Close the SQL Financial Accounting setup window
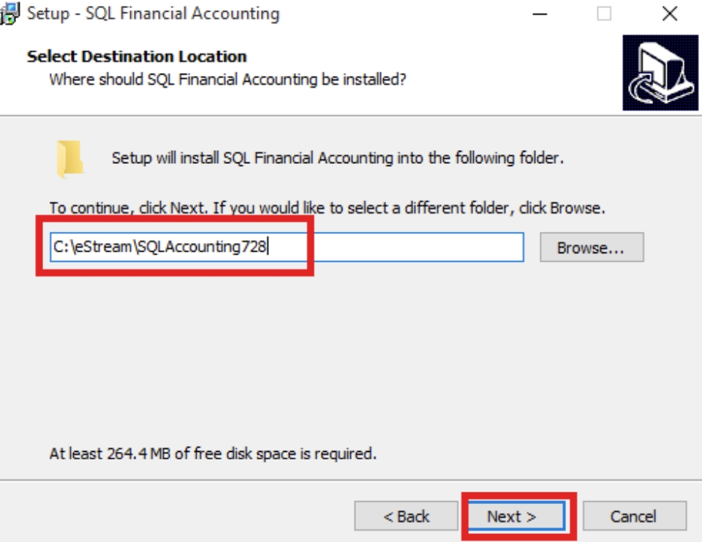 669,14
